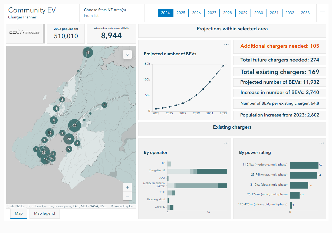
Task: Open By power rating chart options
Action: click(321, 143)
